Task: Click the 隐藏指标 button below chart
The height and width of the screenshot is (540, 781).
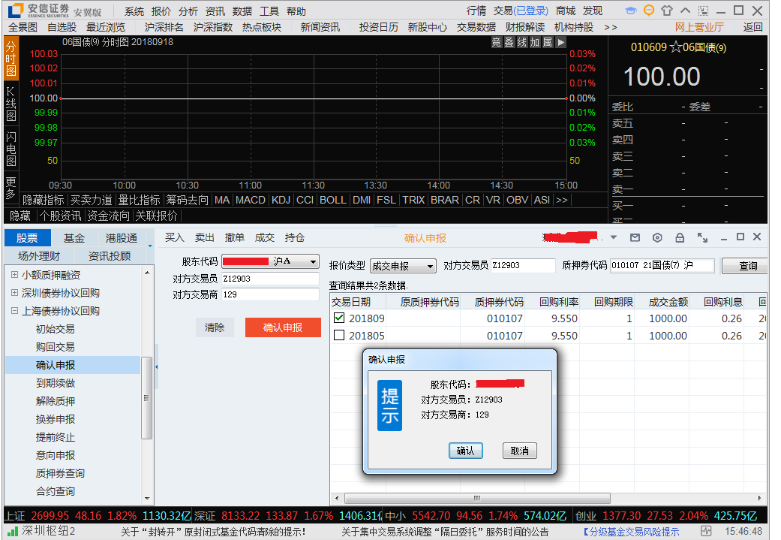Action: pyautogui.click(x=44, y=200)
